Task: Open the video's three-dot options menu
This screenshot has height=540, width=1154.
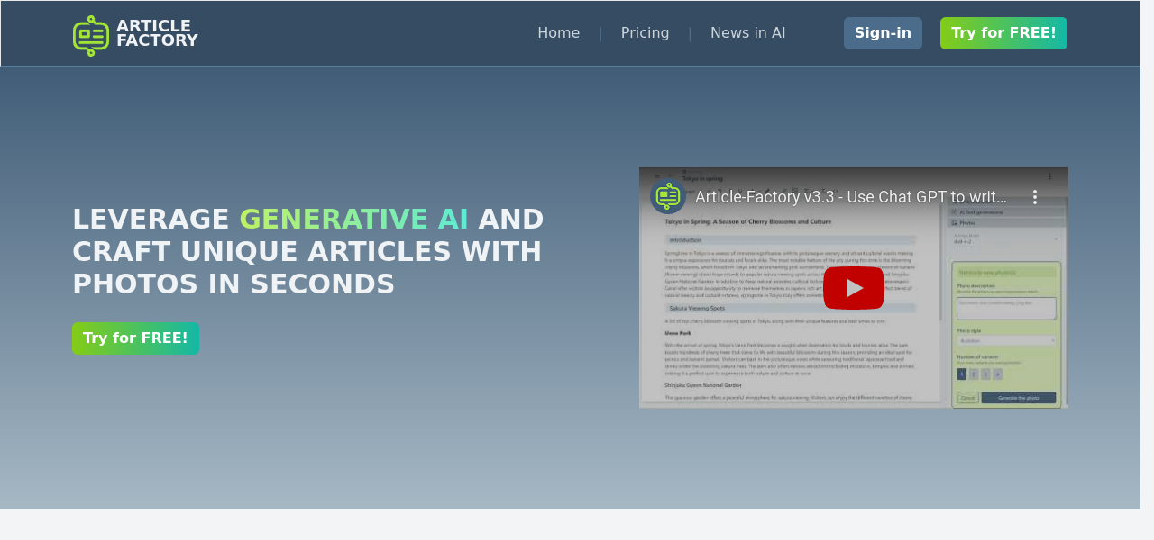Action: [x=1035, y=197]
